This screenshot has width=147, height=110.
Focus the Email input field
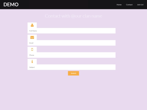72,43
